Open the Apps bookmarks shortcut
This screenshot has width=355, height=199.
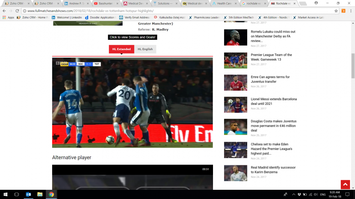[8, 17]
